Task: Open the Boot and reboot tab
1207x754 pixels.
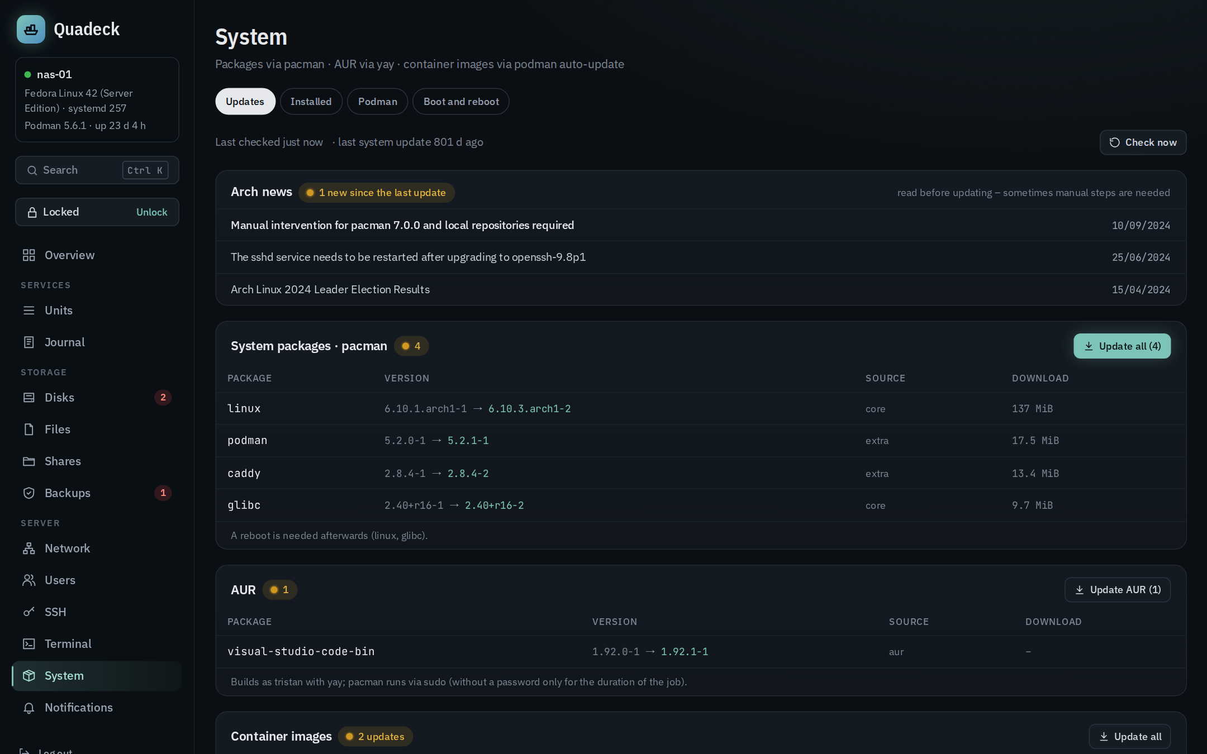Action: (461, 102)
